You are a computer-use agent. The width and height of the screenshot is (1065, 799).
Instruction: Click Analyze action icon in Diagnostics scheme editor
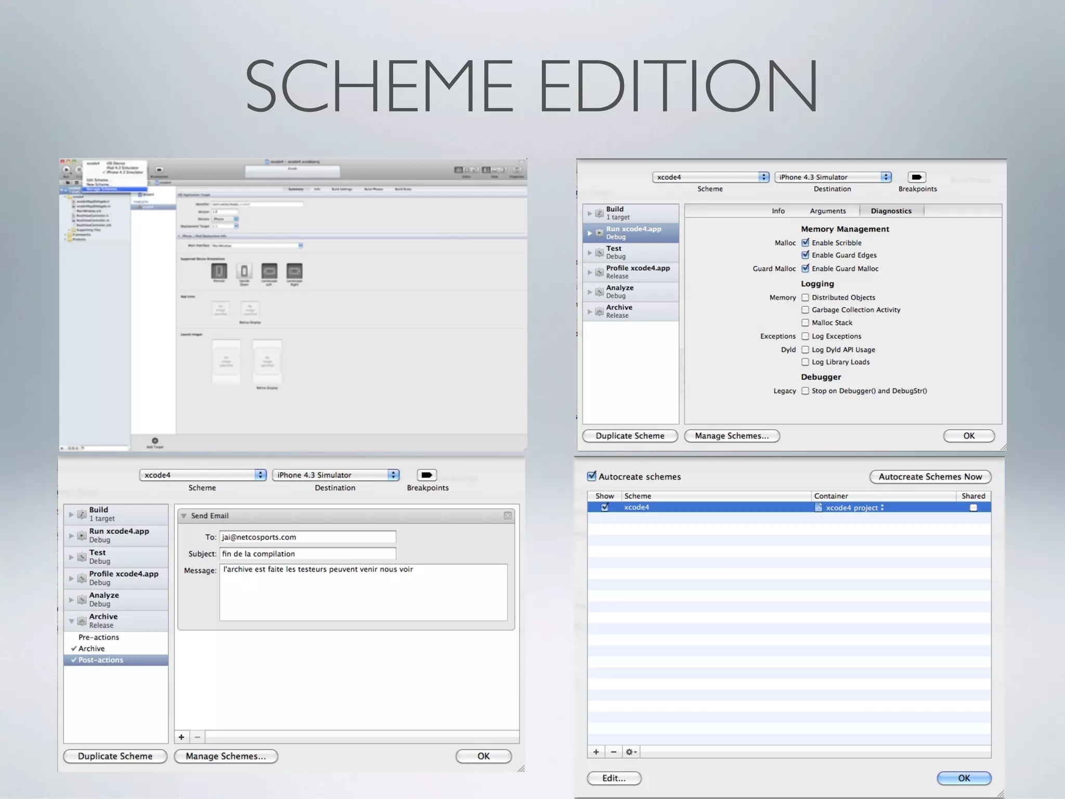pyautogui.click(x=599, y=292)
